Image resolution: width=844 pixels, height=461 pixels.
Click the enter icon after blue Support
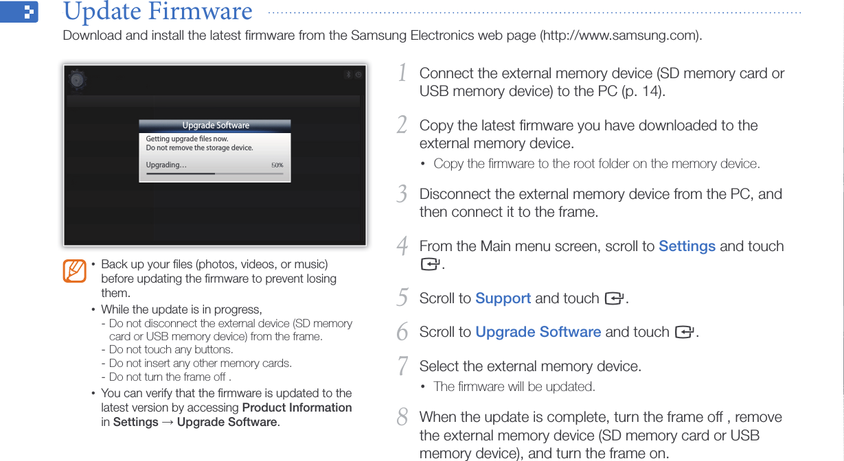[614, 298]
